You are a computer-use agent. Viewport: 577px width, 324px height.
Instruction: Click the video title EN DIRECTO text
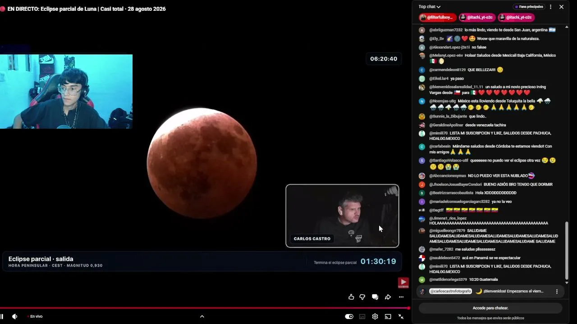87,9
